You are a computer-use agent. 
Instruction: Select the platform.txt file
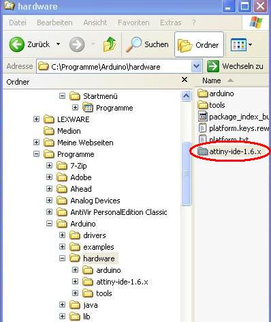click(223, 139)
